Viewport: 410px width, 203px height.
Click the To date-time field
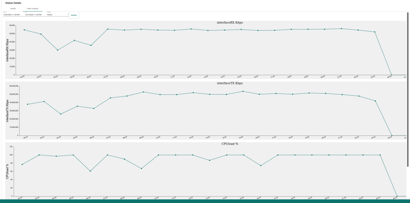pyautogui.click(x=35, y=15)
